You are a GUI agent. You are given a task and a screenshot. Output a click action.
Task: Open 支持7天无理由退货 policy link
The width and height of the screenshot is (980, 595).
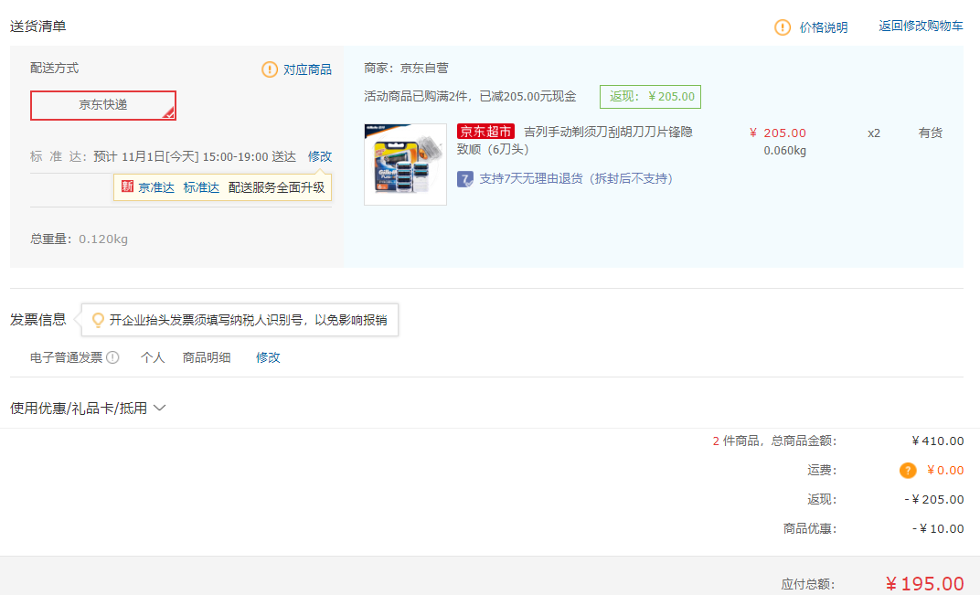(x=576, y=179)
